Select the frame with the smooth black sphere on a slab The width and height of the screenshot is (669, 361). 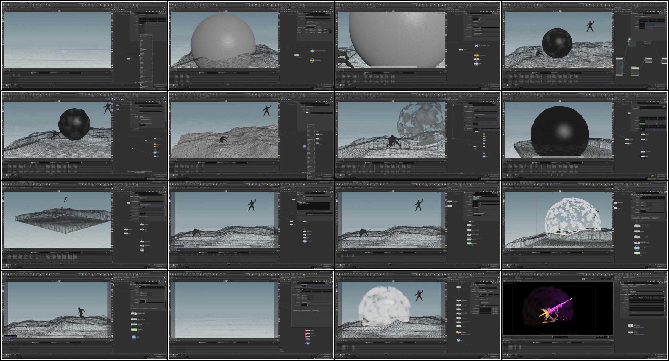click(585, 136)
